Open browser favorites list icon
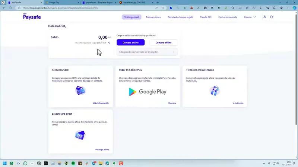The width and height of the screenshot is (298, 167). pyautogui.click(x=247, y=8)
